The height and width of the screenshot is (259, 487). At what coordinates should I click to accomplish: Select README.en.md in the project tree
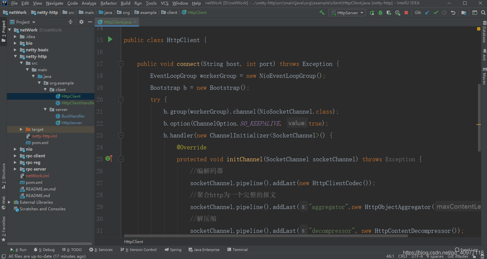tap(40, 189)
